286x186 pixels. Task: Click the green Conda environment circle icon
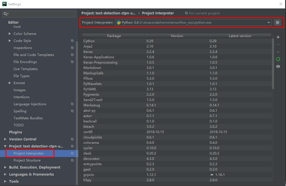coord(278,59)
